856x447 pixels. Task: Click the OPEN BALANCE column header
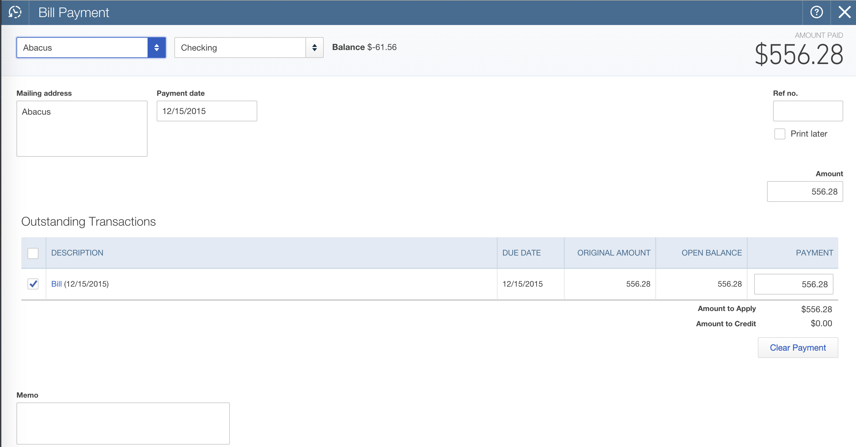[712, 253]
